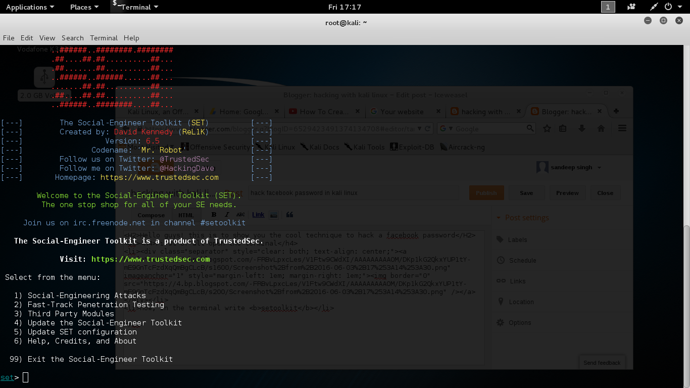Close the 'Kali Linux, an Off...' browser tab
The image size is (690, 388).
[x=197, y=111]
